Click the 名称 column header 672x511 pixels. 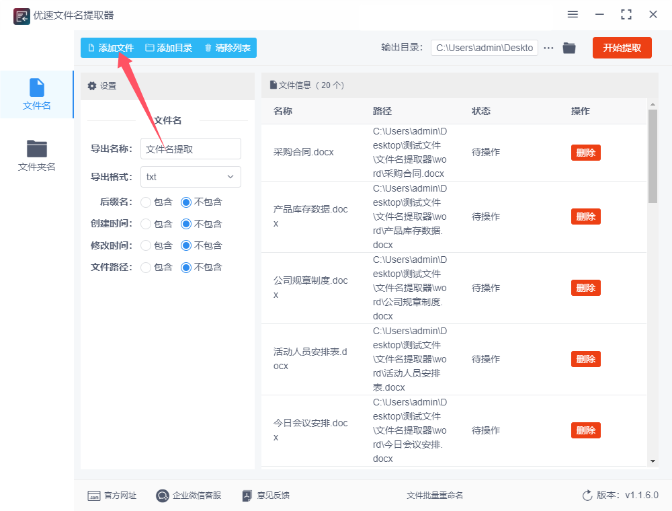[283, 111]
